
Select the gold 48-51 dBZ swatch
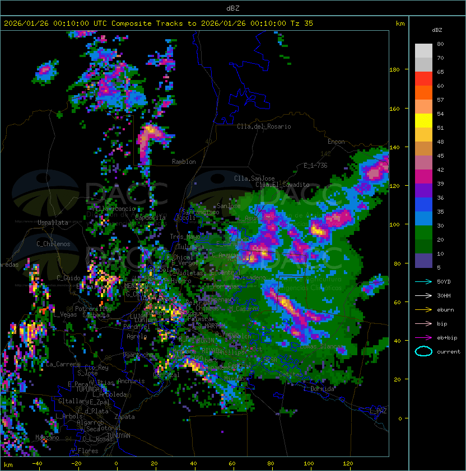[423, 135]
